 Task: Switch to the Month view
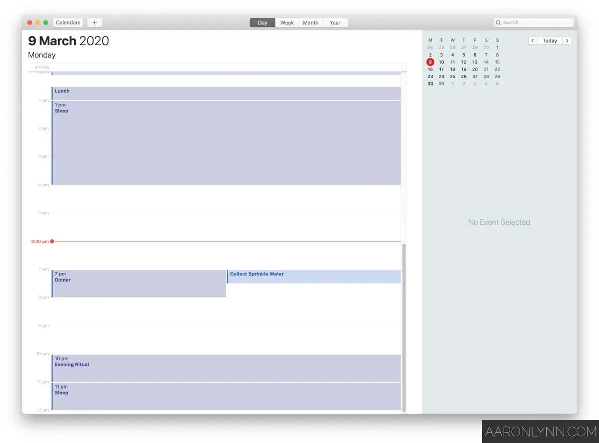coord(310,22)
